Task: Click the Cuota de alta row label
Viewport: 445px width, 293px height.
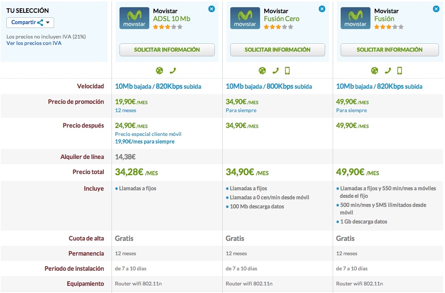Action: point(86,238)
